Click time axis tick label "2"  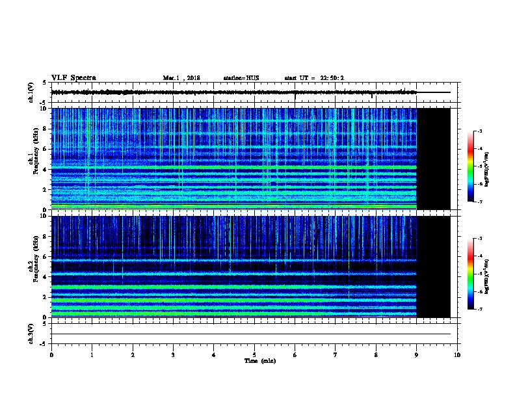tap(133, 355)
